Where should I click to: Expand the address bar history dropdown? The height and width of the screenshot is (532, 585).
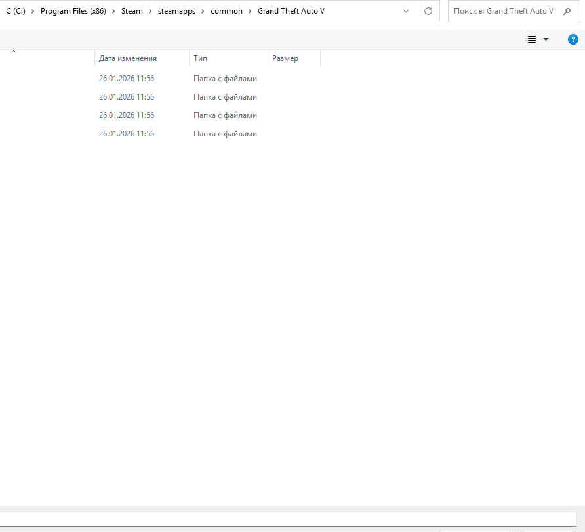click(x=406, y=12)
